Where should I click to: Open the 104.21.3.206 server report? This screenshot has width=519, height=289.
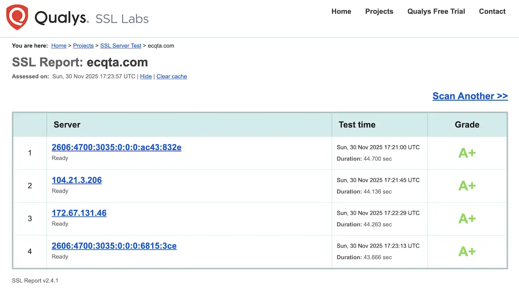pyautogui.click(x=77, y=180)
